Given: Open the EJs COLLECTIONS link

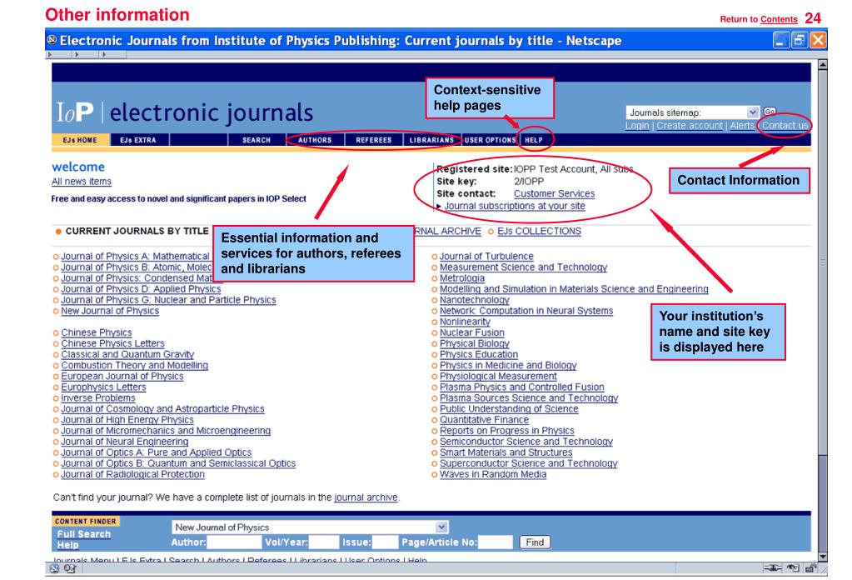Looking at the screenshot, I should (539, 231).
